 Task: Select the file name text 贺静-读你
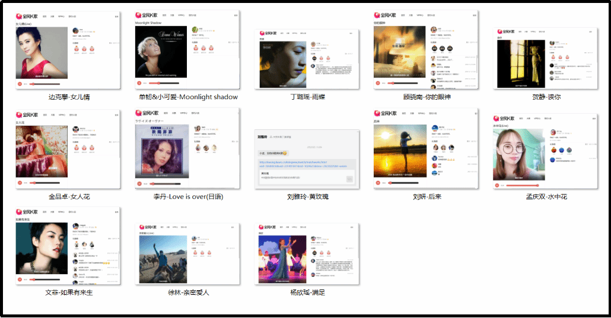point(546,97)
